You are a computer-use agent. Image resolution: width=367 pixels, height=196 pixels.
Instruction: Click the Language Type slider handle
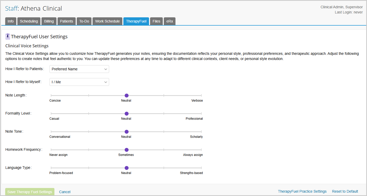click(126, 168)
